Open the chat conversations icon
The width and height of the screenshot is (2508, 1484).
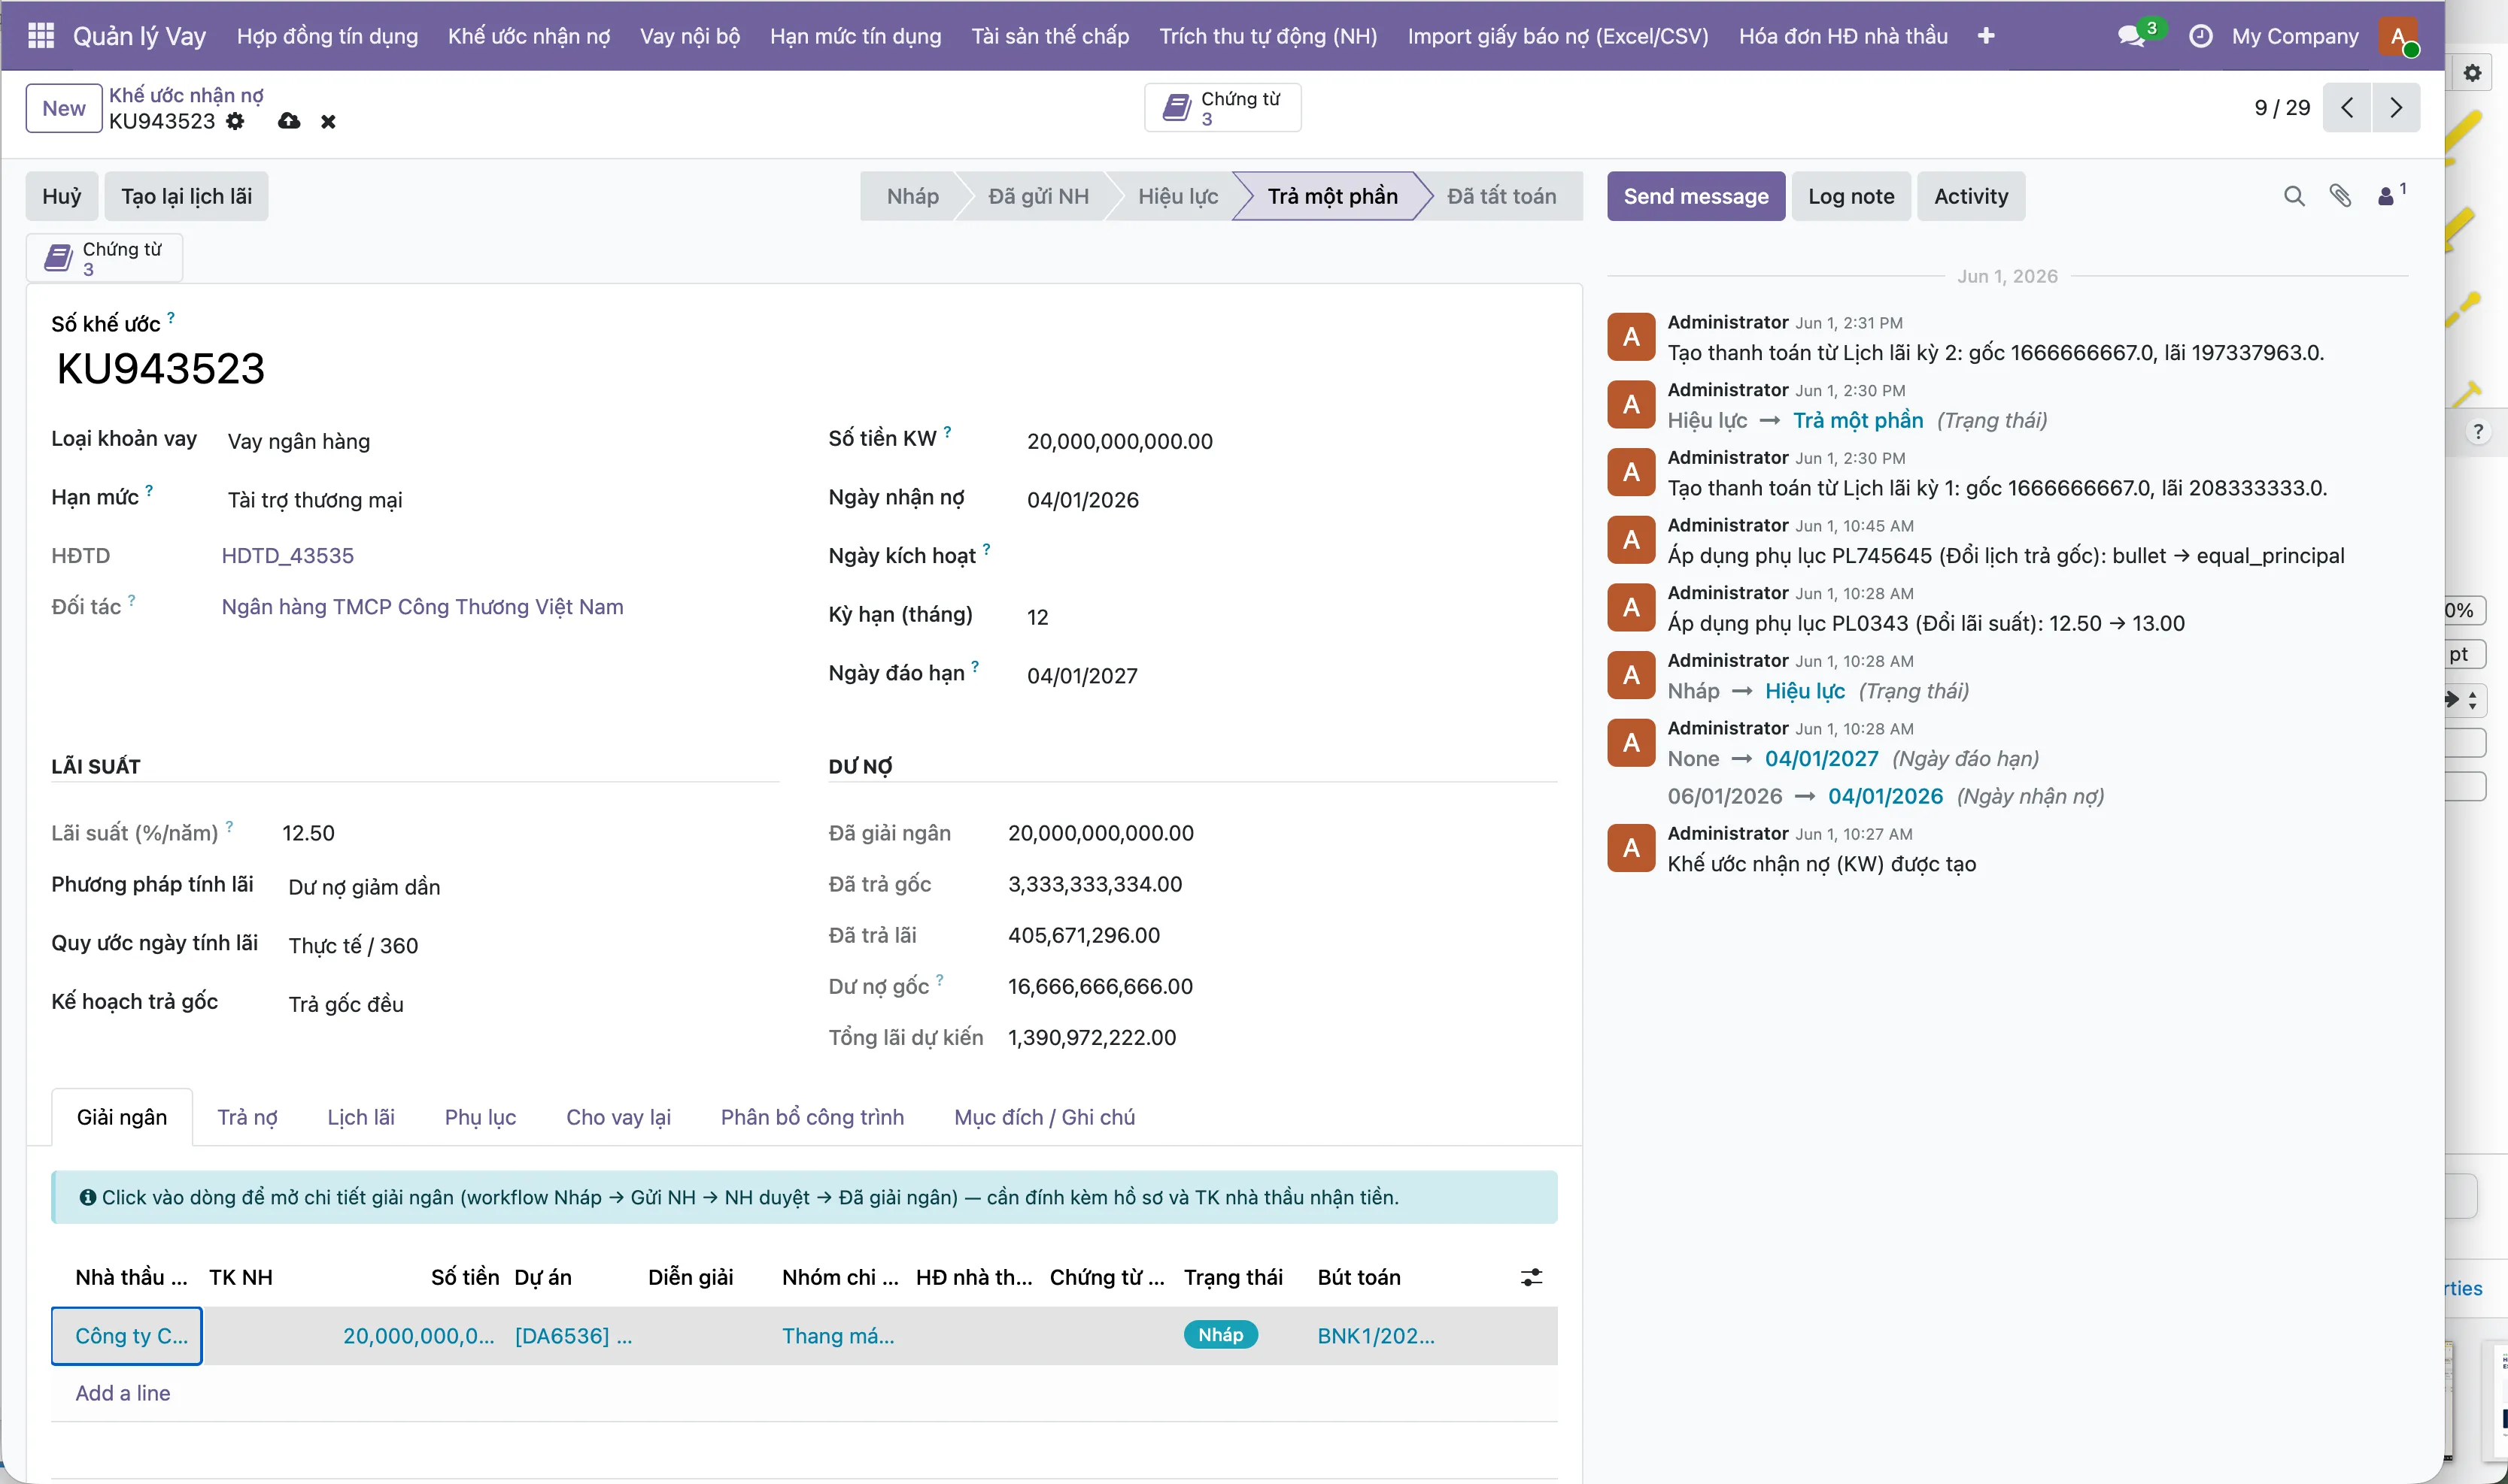2132,36
